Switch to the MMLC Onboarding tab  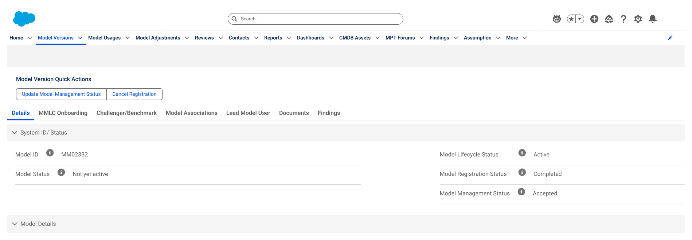pyautogui.click(x=63, y=113)
